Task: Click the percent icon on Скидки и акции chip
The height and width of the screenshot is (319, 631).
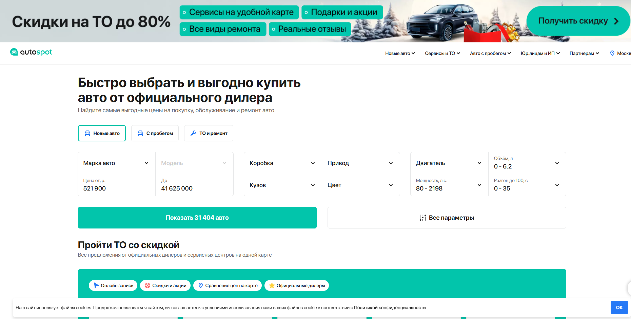Action: [x=147, y=285]
